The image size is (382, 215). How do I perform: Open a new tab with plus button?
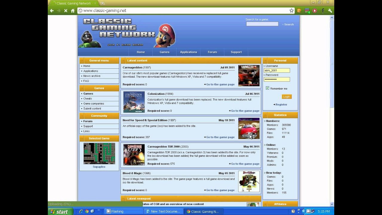pos(102,3)
